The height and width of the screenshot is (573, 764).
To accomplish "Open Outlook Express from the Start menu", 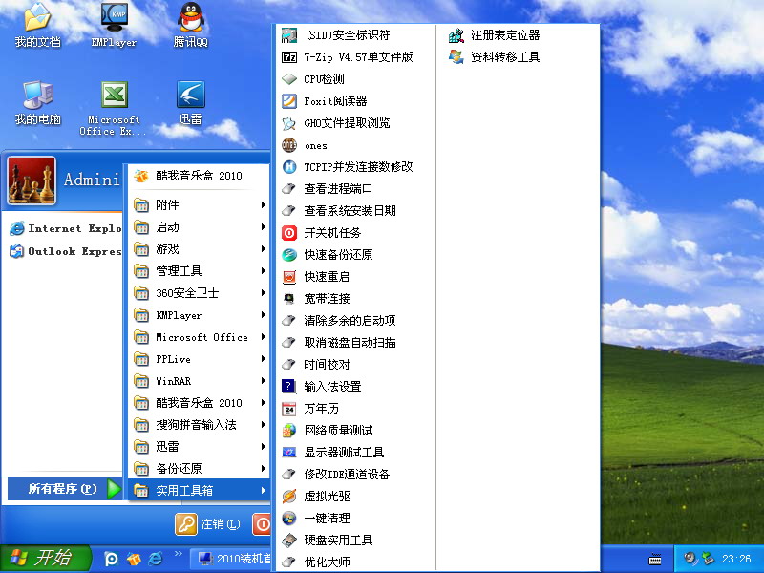I will coord(65,251).
